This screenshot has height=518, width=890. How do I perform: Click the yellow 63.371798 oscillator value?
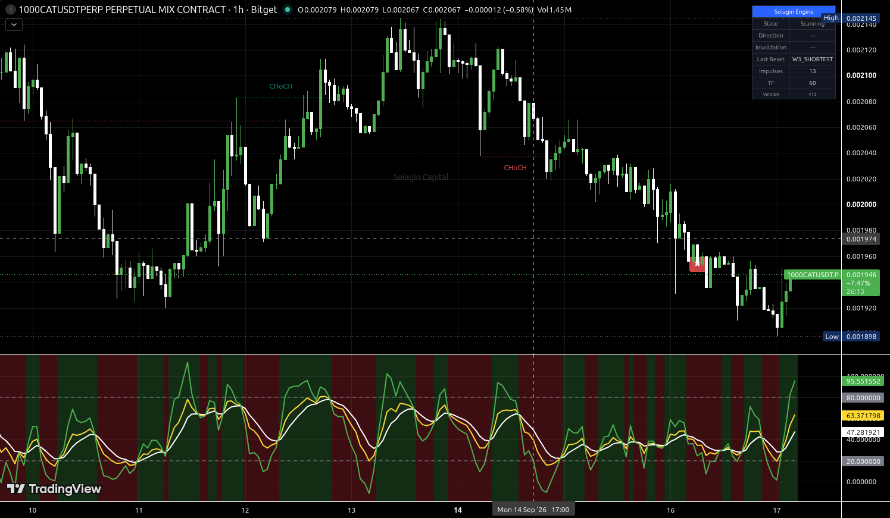pos(863,416)
